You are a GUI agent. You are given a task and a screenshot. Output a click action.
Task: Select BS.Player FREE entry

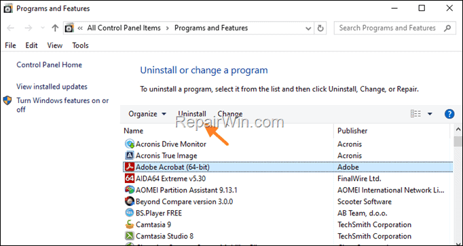click(159, 213)
